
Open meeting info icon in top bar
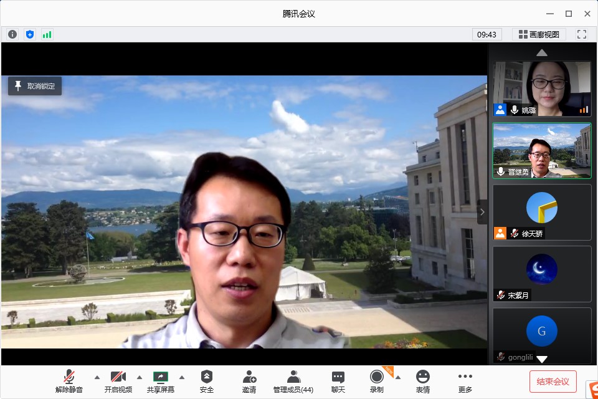click(x=12, y=34)
